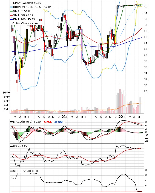Click the 56 price axis label
The height and width of the screenshot is (193, 155).
pyautogui.click(x=145, y=7)
